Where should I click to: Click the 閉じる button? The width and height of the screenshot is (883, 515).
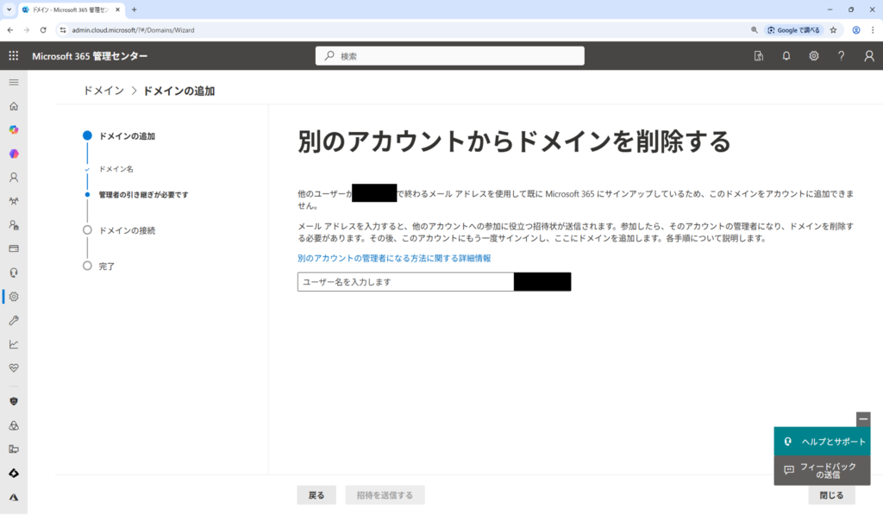coord(831,495)
